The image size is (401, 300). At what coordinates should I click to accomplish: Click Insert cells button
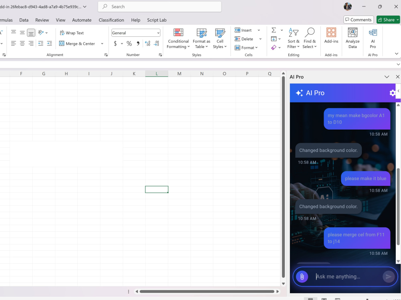pos(243,30)
